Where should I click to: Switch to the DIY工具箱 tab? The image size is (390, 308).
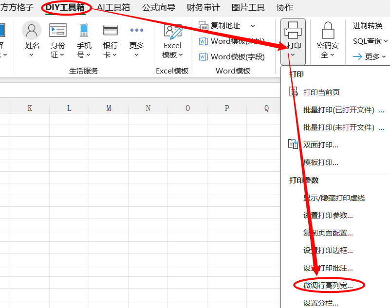(x=65, y=7)
